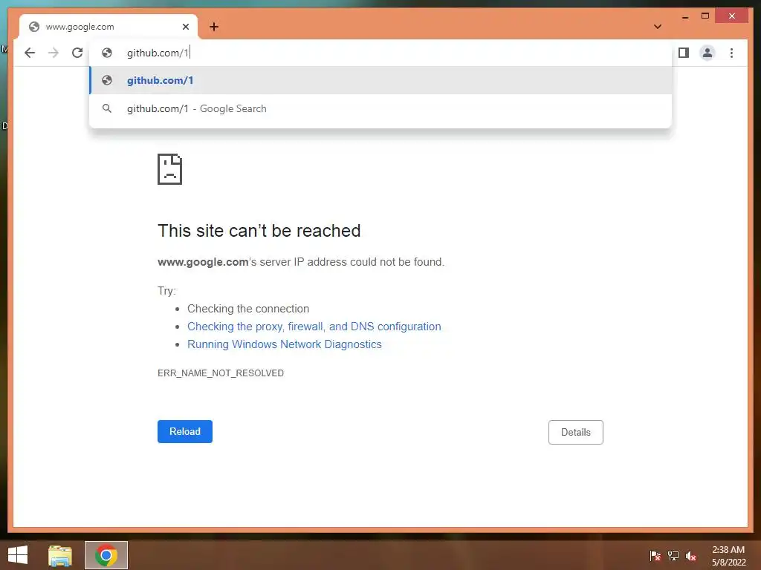Open the side panel icon
This screenshot has width=761, height=570.
click(x=684, y=53)
